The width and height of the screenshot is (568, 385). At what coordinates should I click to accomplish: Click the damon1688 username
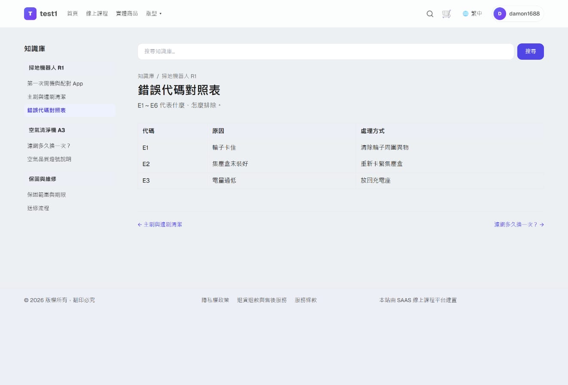524,14
